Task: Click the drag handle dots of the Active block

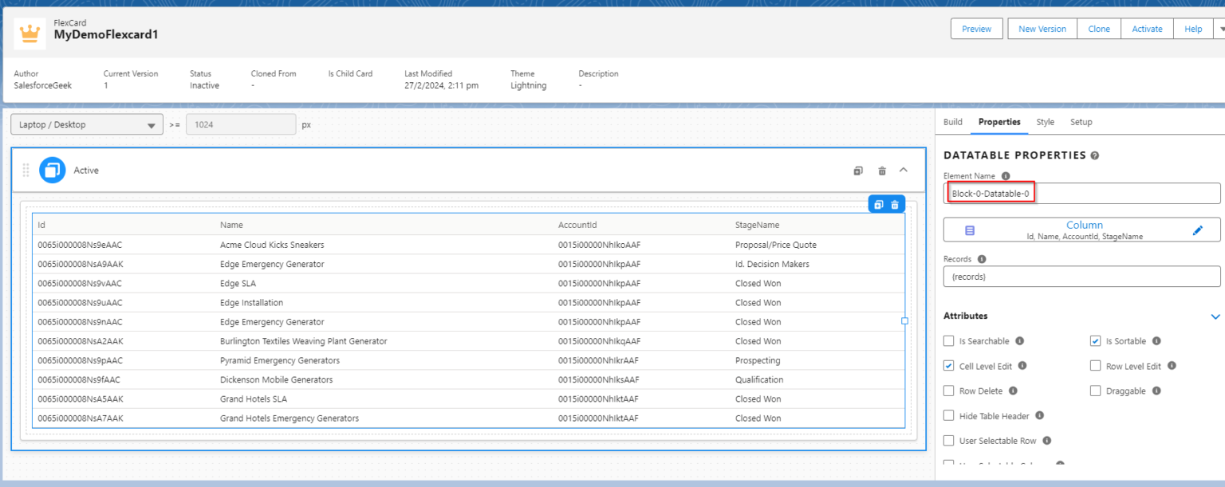Action: [x=26, y=170]
